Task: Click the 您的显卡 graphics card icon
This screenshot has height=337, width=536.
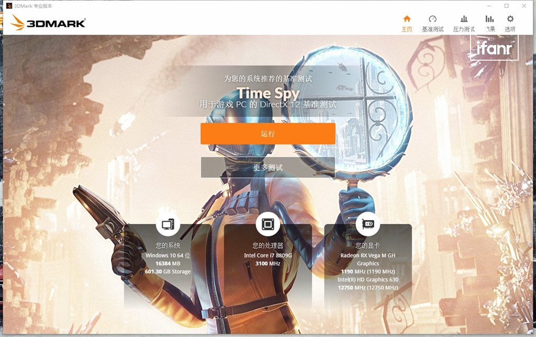Action: pos(367,225)
